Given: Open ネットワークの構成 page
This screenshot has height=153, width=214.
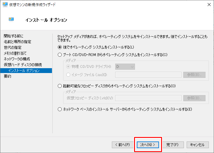Looking at the screenshot, I should tap(17, 59).
